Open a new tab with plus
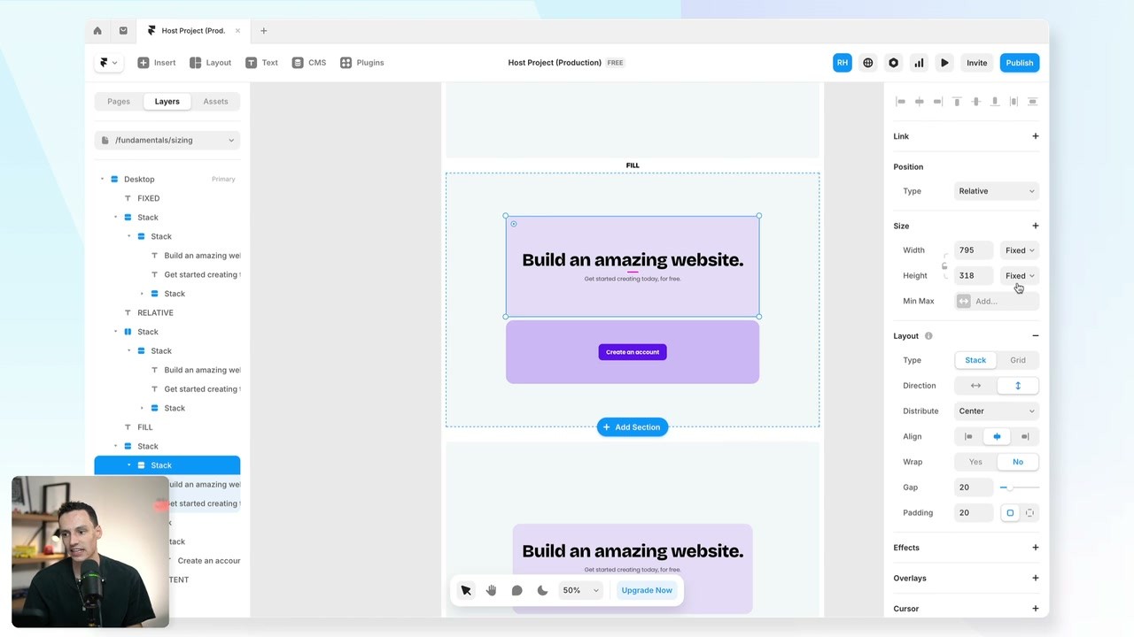 click(263, 31)
